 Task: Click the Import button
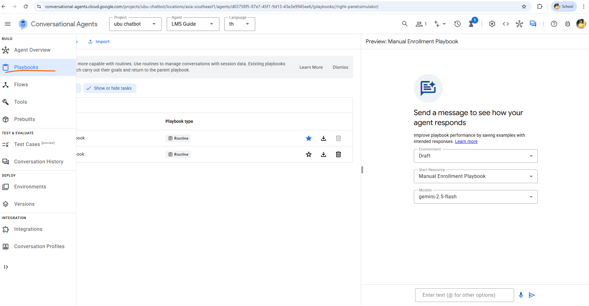tap(99, 42)
